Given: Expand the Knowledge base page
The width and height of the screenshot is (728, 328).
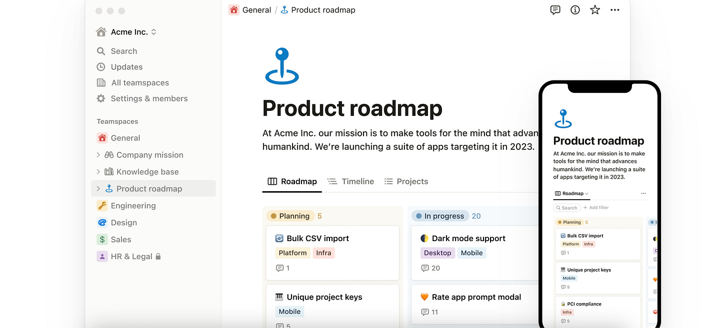Looking at the screenshot, I should (x=98, y=172).
